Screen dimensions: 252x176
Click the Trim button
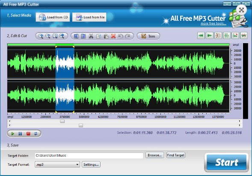pyautogui.click(x=148, y=36)
